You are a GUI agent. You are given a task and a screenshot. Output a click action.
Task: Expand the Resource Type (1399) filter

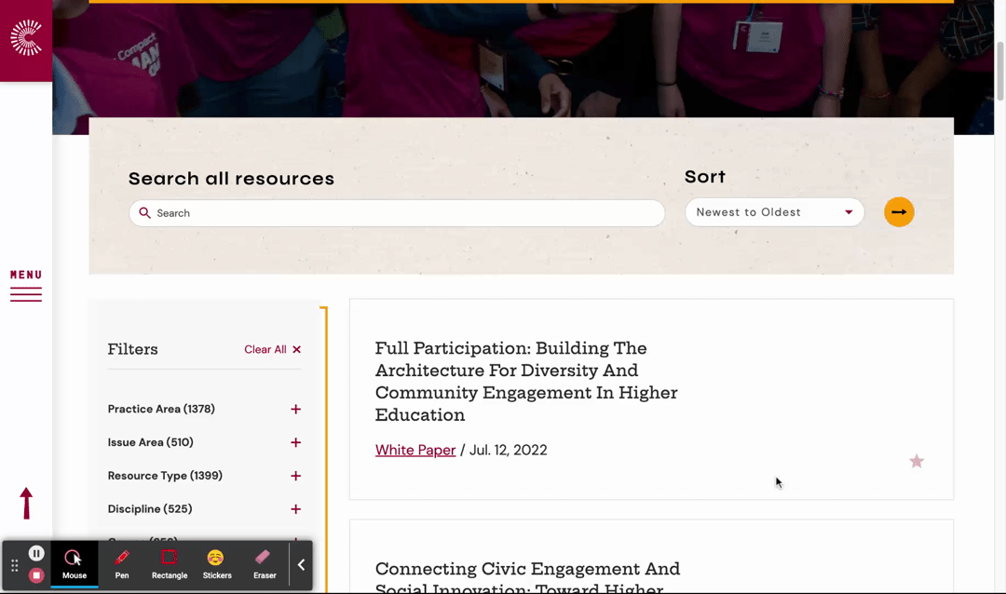tap(204, 476)
